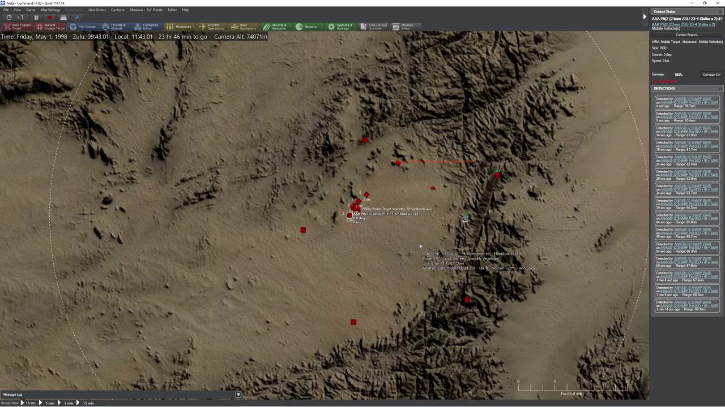The height and width of the screenshot is (407, 725).
Task: Click the time compression clock icon
Action: click(x=9, y=18)
